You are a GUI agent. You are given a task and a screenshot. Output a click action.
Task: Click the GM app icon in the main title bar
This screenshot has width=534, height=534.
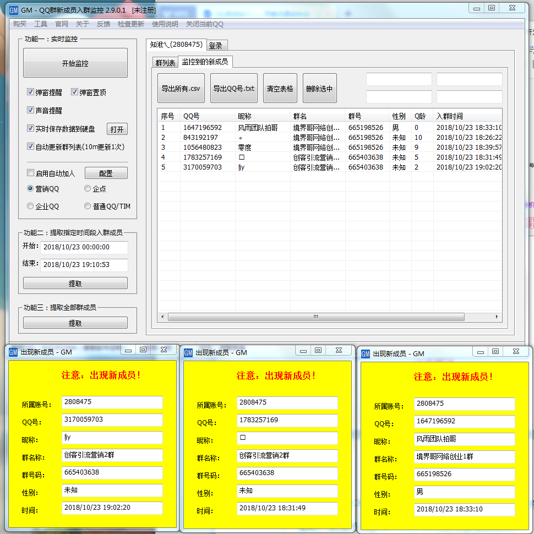14,10
